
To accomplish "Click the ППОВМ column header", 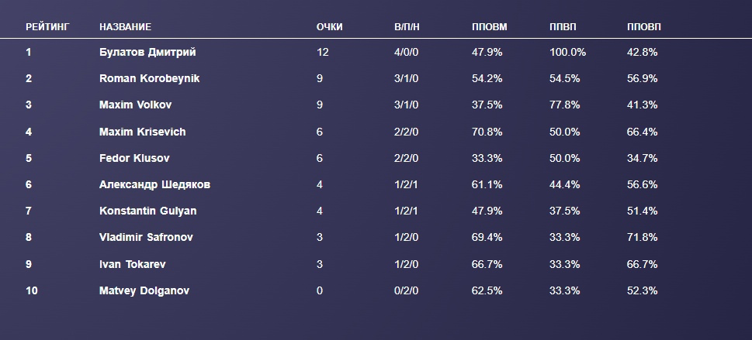I will click(489, 27).
